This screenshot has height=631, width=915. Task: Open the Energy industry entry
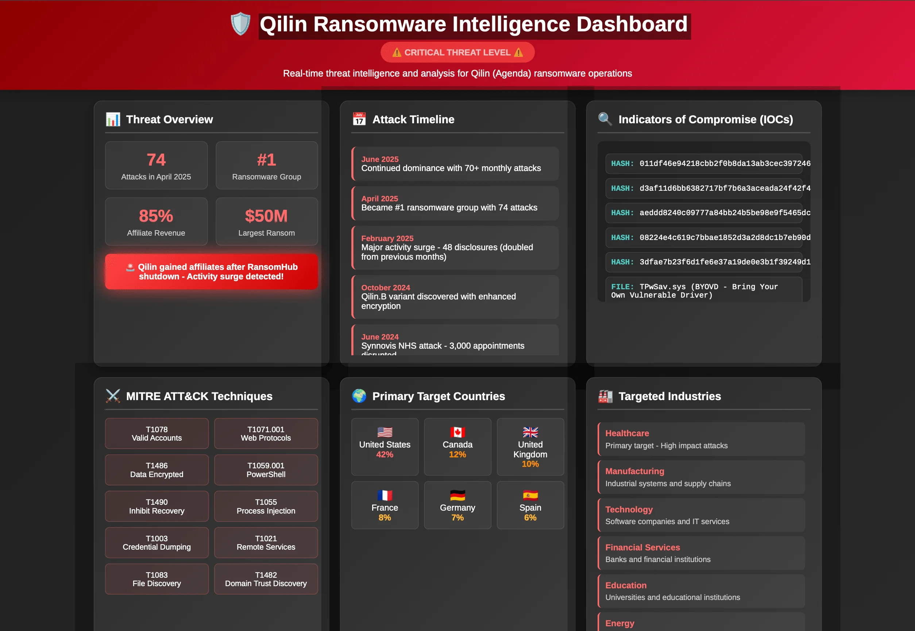coord(701,622)
